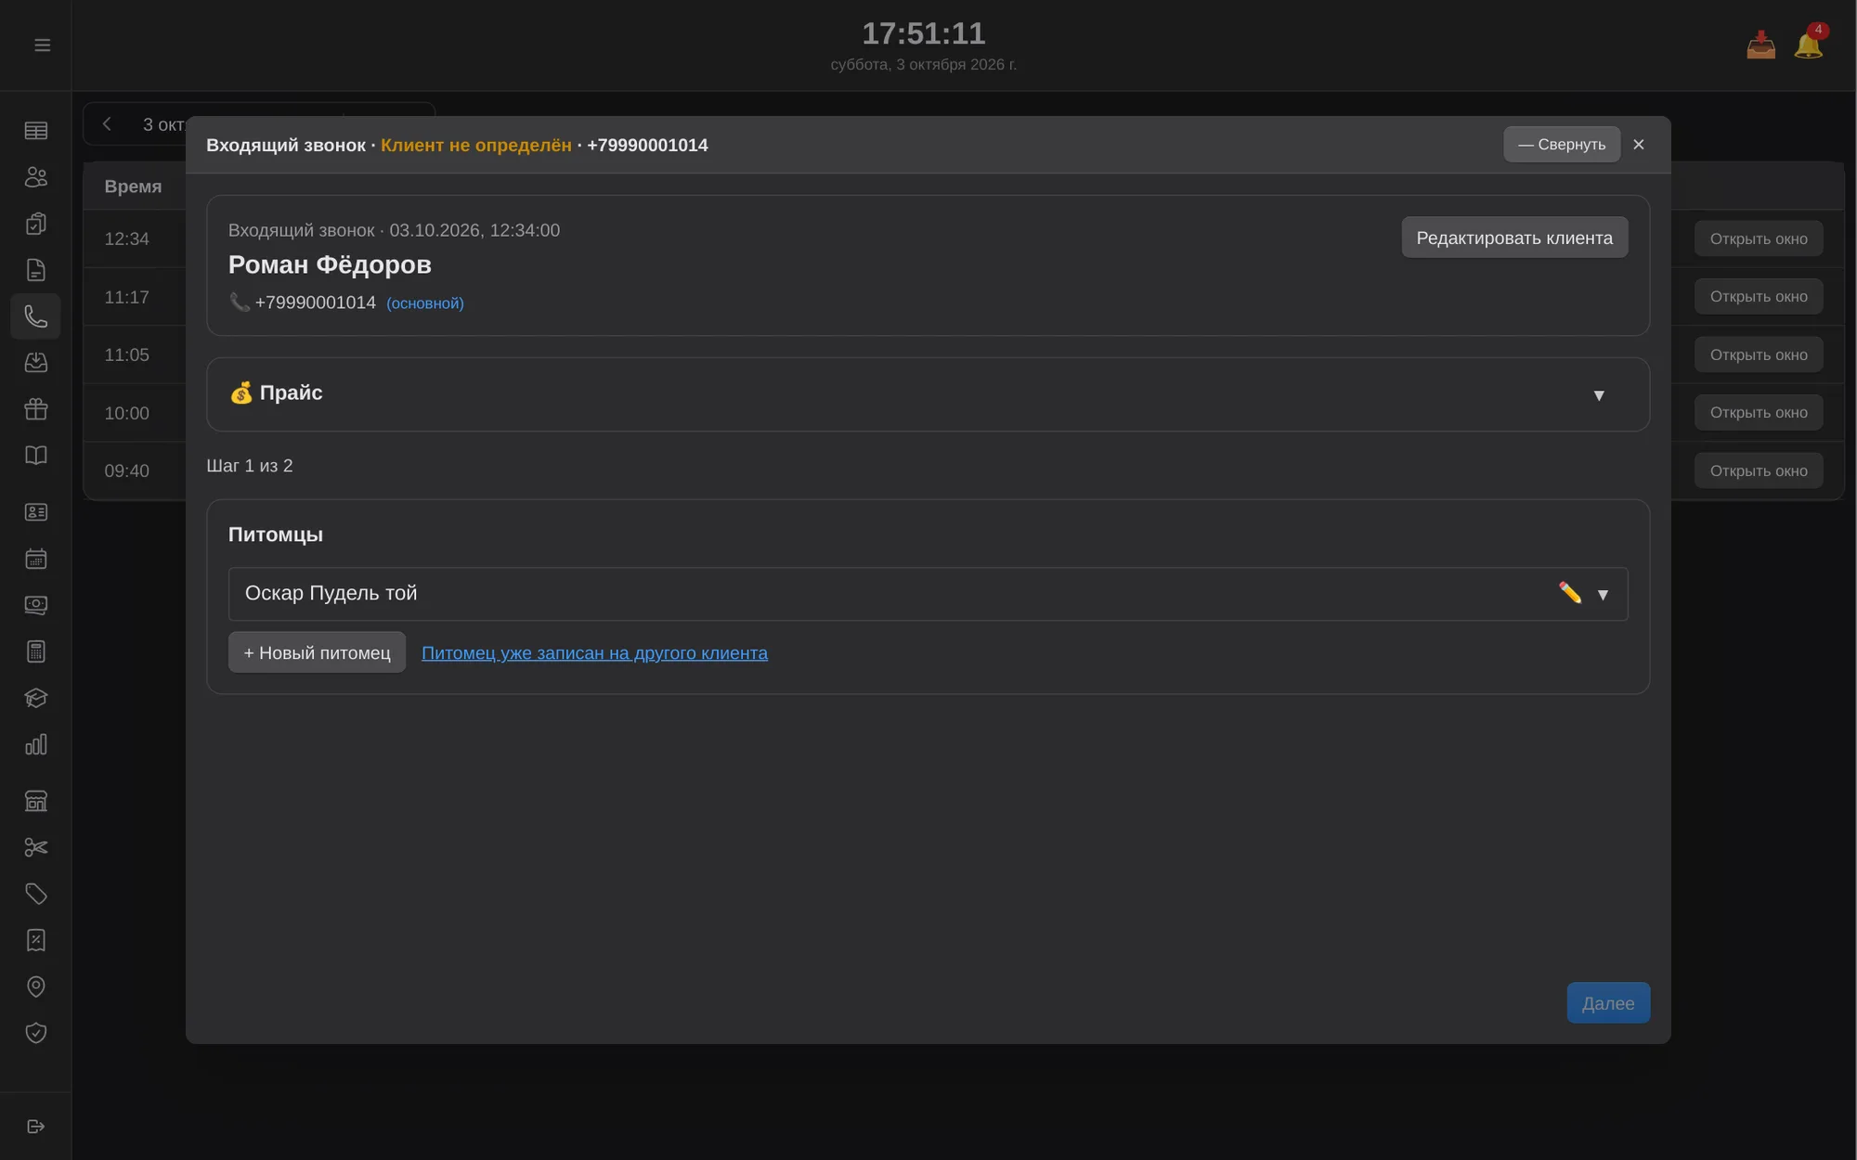Click the (основной) phone label link
The height and width of the screenshot is (1160, 1857).
(425, 303)
